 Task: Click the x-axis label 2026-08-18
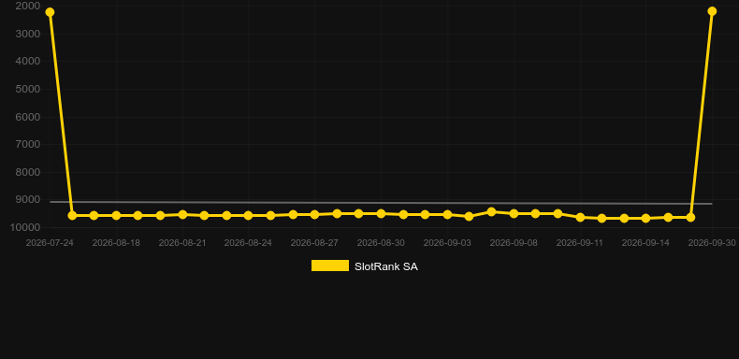coord(116,243)
